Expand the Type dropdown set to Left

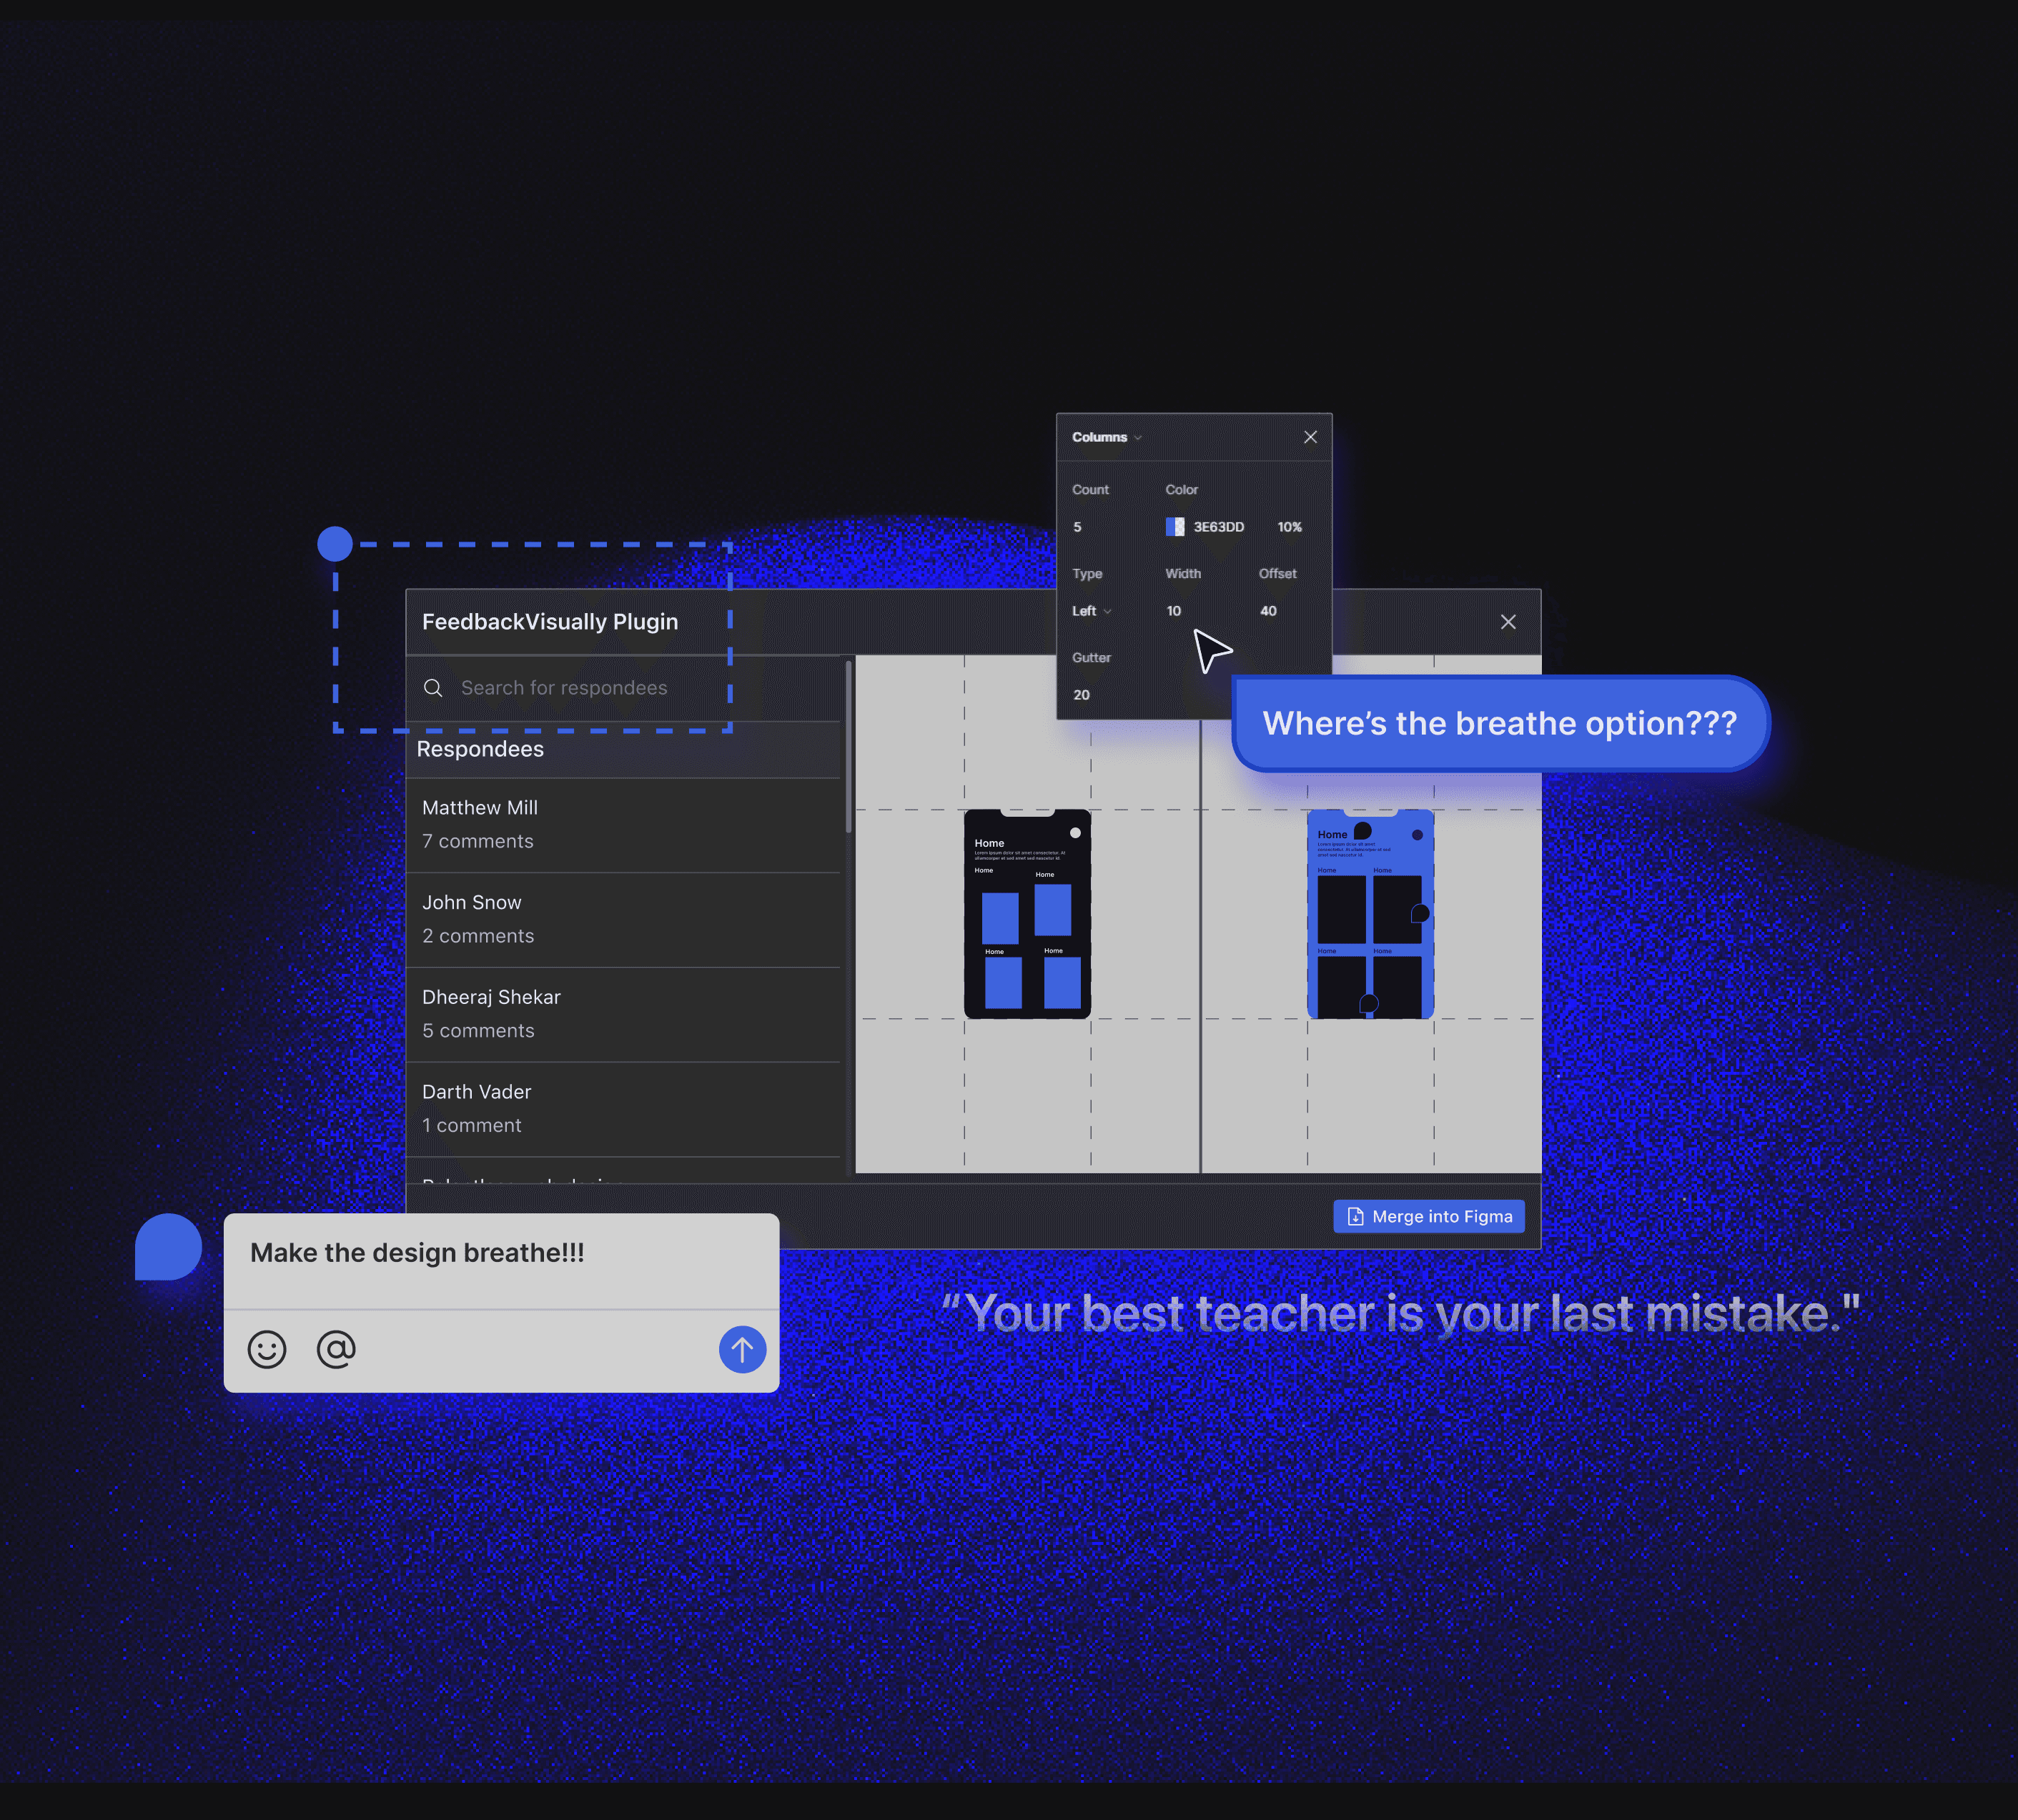1092,611
